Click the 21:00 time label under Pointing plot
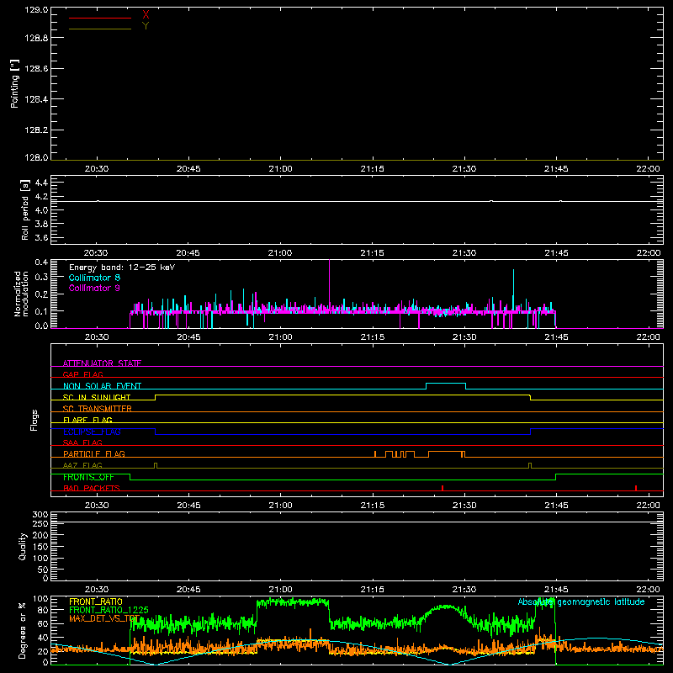 [x=281, y=169]
